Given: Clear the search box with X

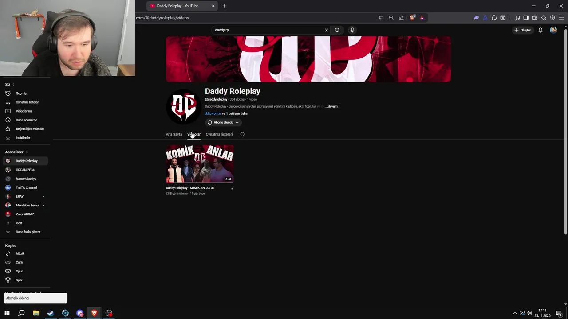Looking at the screenshot, I should pos(327,30).
